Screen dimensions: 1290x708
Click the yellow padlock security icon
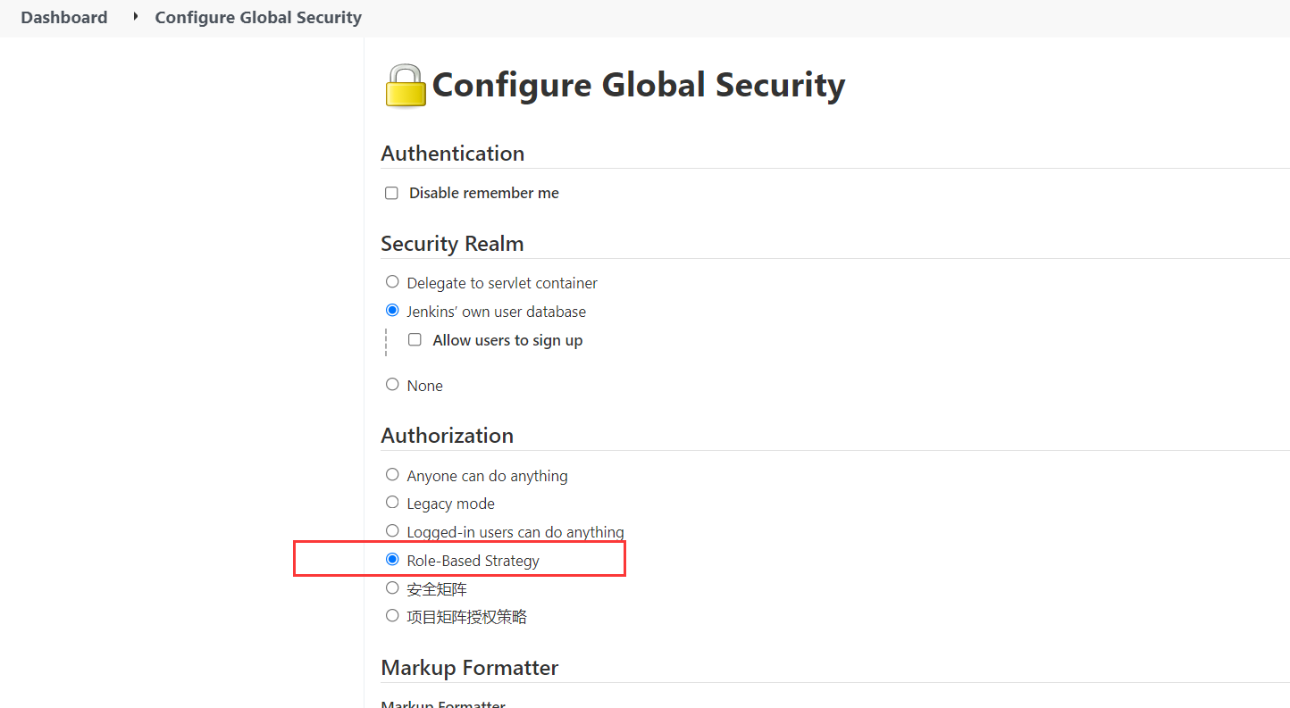pyautogui.click(x=406, y=87)
